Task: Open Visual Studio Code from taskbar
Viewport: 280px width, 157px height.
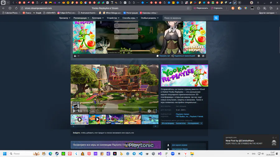Action: click(x=141, y=154)
